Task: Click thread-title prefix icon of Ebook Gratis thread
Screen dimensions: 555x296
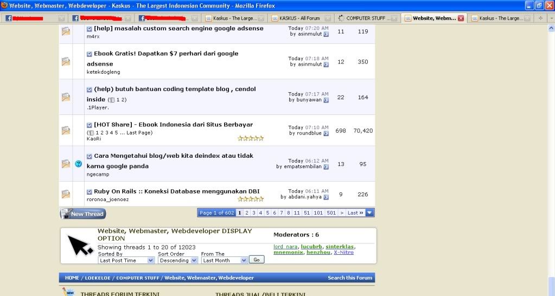Action: coord(89,54)
